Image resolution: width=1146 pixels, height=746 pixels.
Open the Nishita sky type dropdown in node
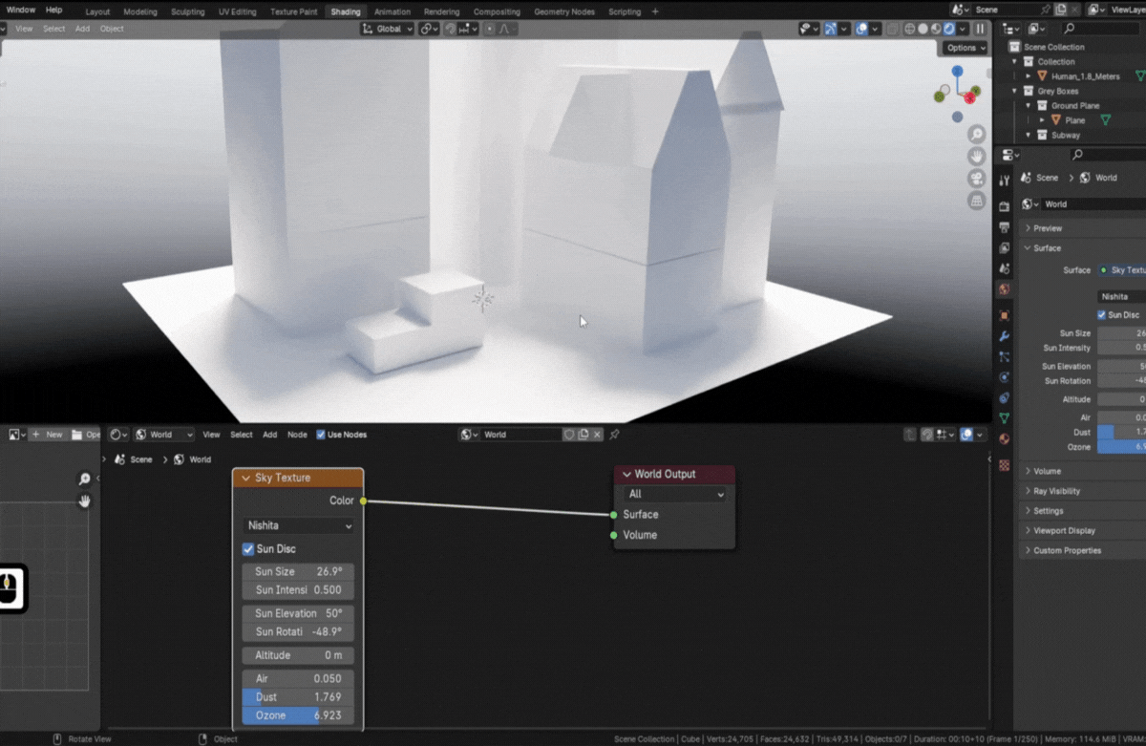[298, 525]
